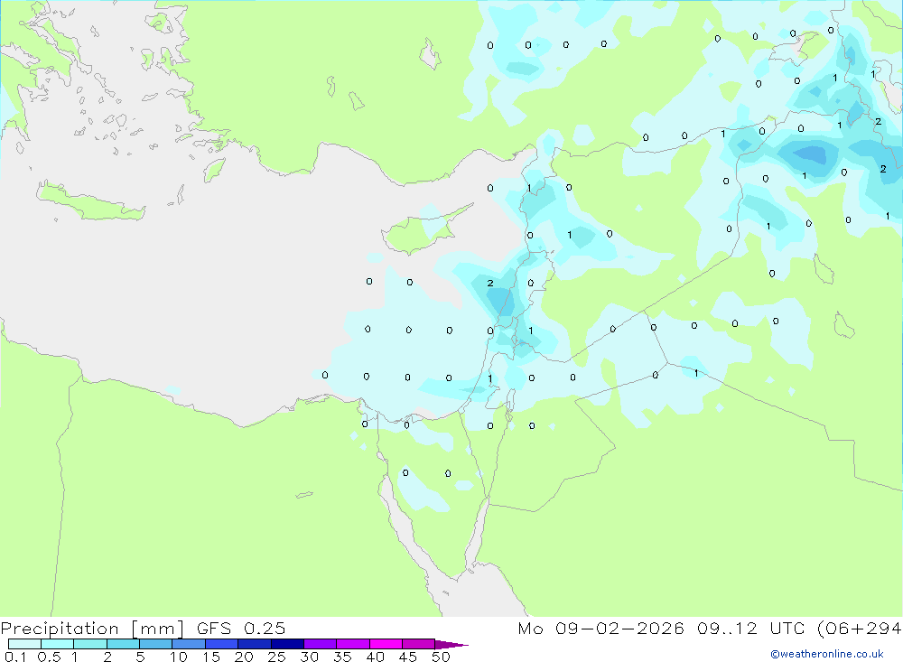The image size is (903, 662).
Task: Select the 2–5 mm legend color swatch
Action: [x=123, y=644]
